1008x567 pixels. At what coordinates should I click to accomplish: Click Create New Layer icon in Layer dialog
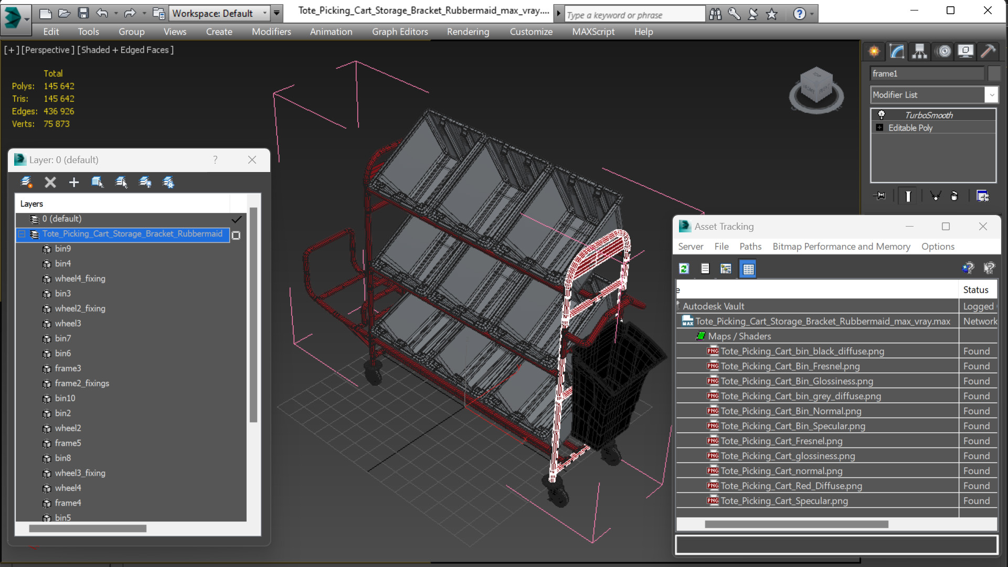(x=26, y=182)
